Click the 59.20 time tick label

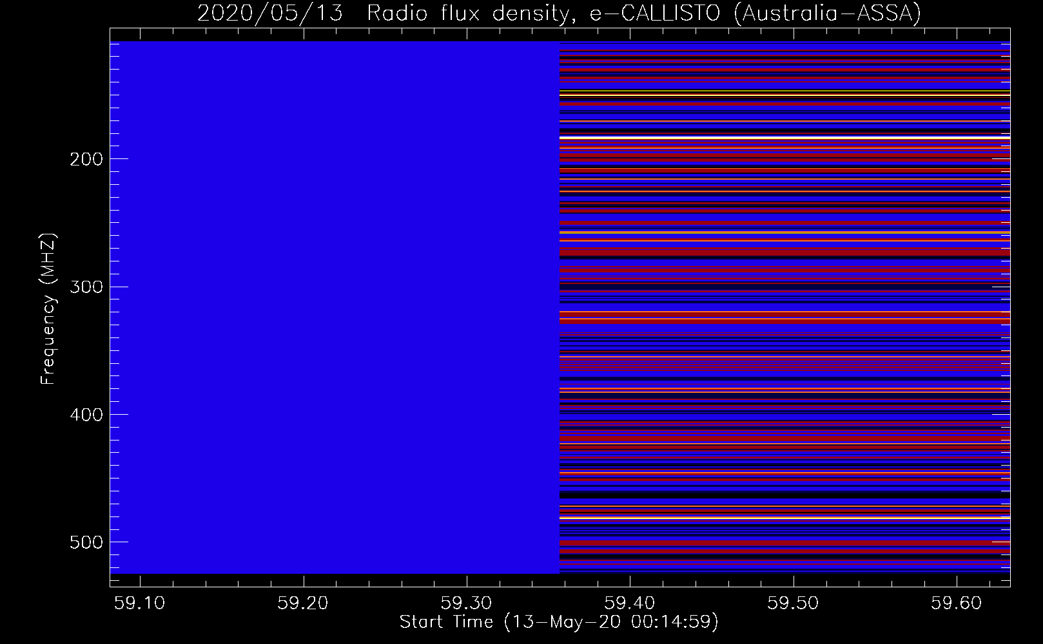303,603
